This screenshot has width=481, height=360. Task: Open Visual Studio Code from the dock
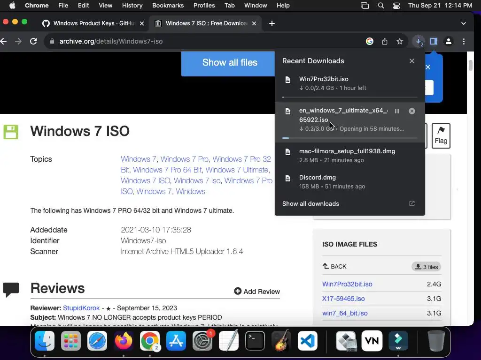(308, 341)
